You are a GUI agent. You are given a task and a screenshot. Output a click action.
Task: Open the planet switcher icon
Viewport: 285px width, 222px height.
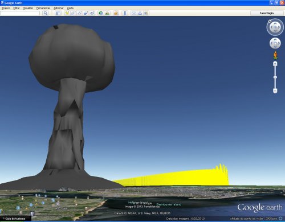pyautogui.click(x=116, y=13)
